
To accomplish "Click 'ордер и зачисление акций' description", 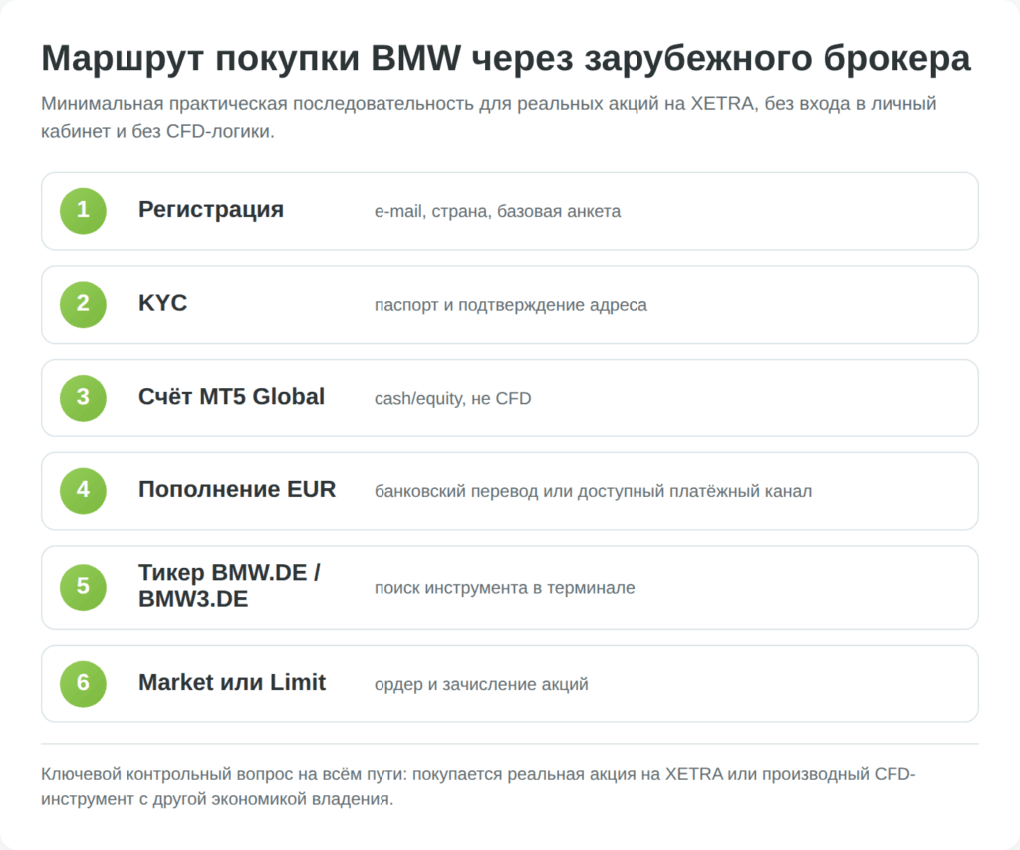I will [481, 684].
